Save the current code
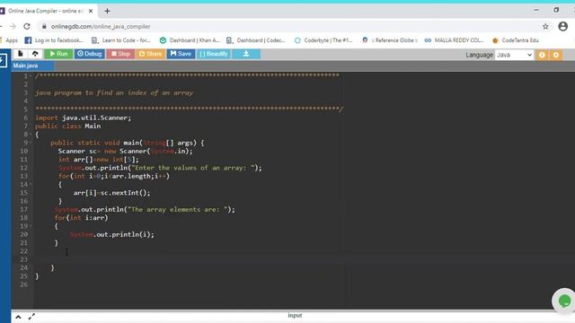Viewport: 575px width, 323px height. coord(181,54)
